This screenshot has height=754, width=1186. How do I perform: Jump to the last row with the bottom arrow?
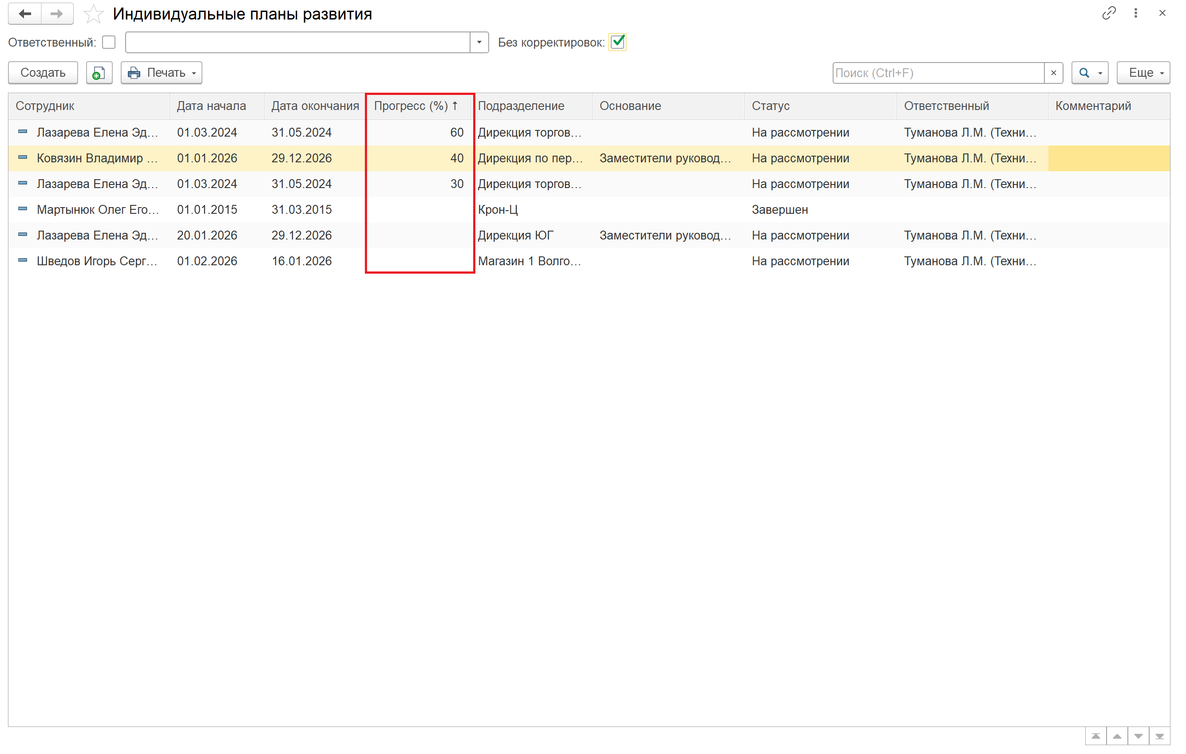pos(1159,736)
